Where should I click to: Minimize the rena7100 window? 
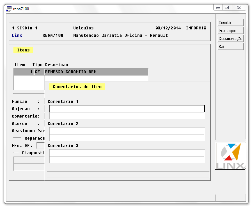[218, 8]
